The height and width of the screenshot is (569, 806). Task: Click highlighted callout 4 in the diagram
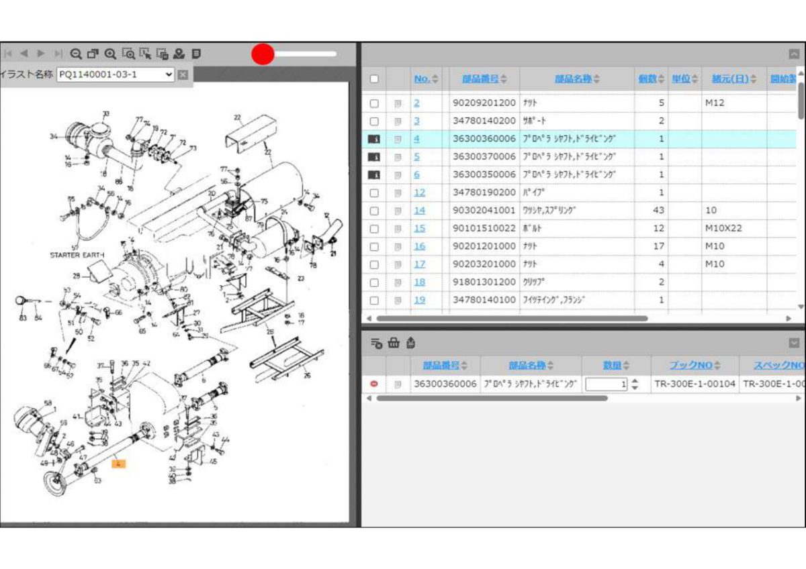[118, 463]
